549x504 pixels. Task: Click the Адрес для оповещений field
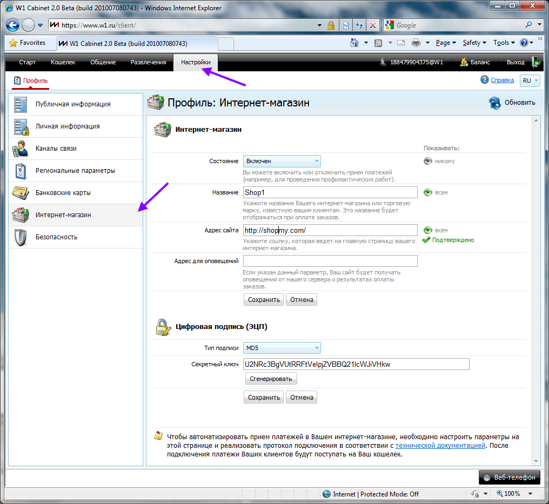click(x=330, y=261)
